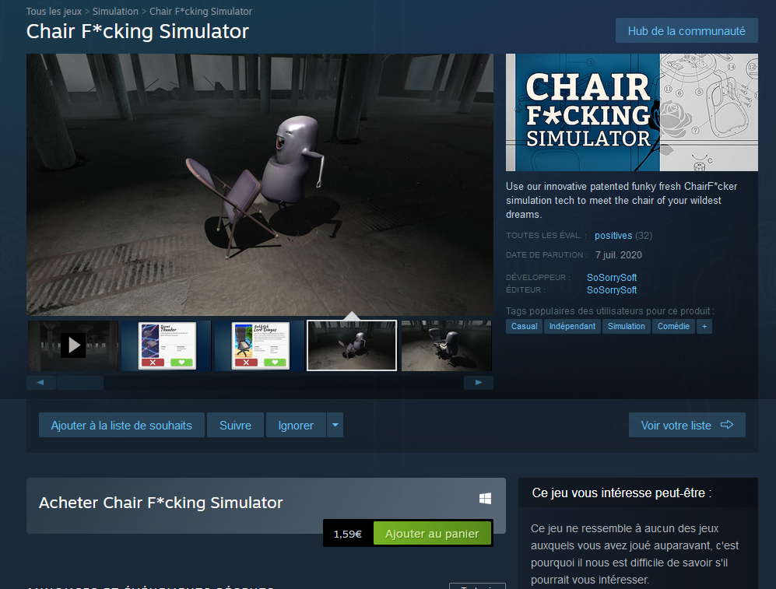Viewport: 776px width, 589px height.
Task: Open the Chair F*cking Simulator header image
Action: click(631, 112)
